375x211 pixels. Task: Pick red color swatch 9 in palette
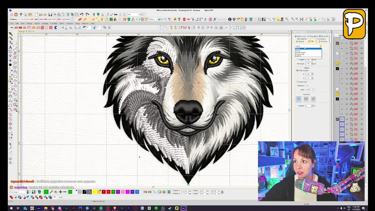[108, 192]
